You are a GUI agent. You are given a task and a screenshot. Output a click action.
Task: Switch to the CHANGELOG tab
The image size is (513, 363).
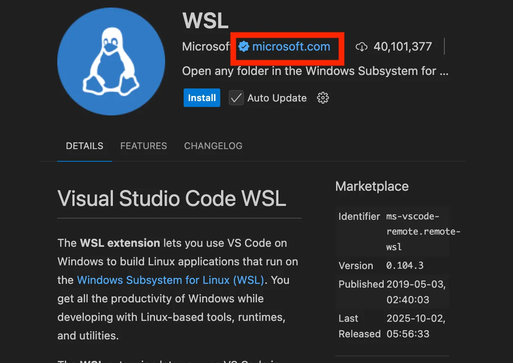pyautogui.click(x=213, y=146)
